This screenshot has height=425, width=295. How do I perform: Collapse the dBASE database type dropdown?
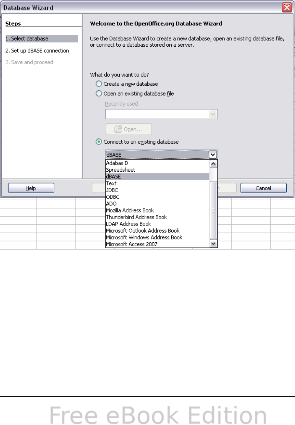point(213,155)
